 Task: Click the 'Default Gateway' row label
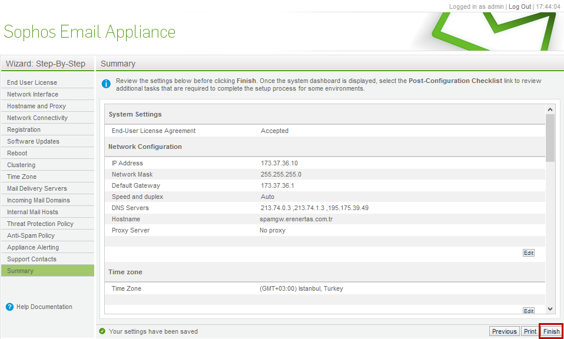coord(136,186)
